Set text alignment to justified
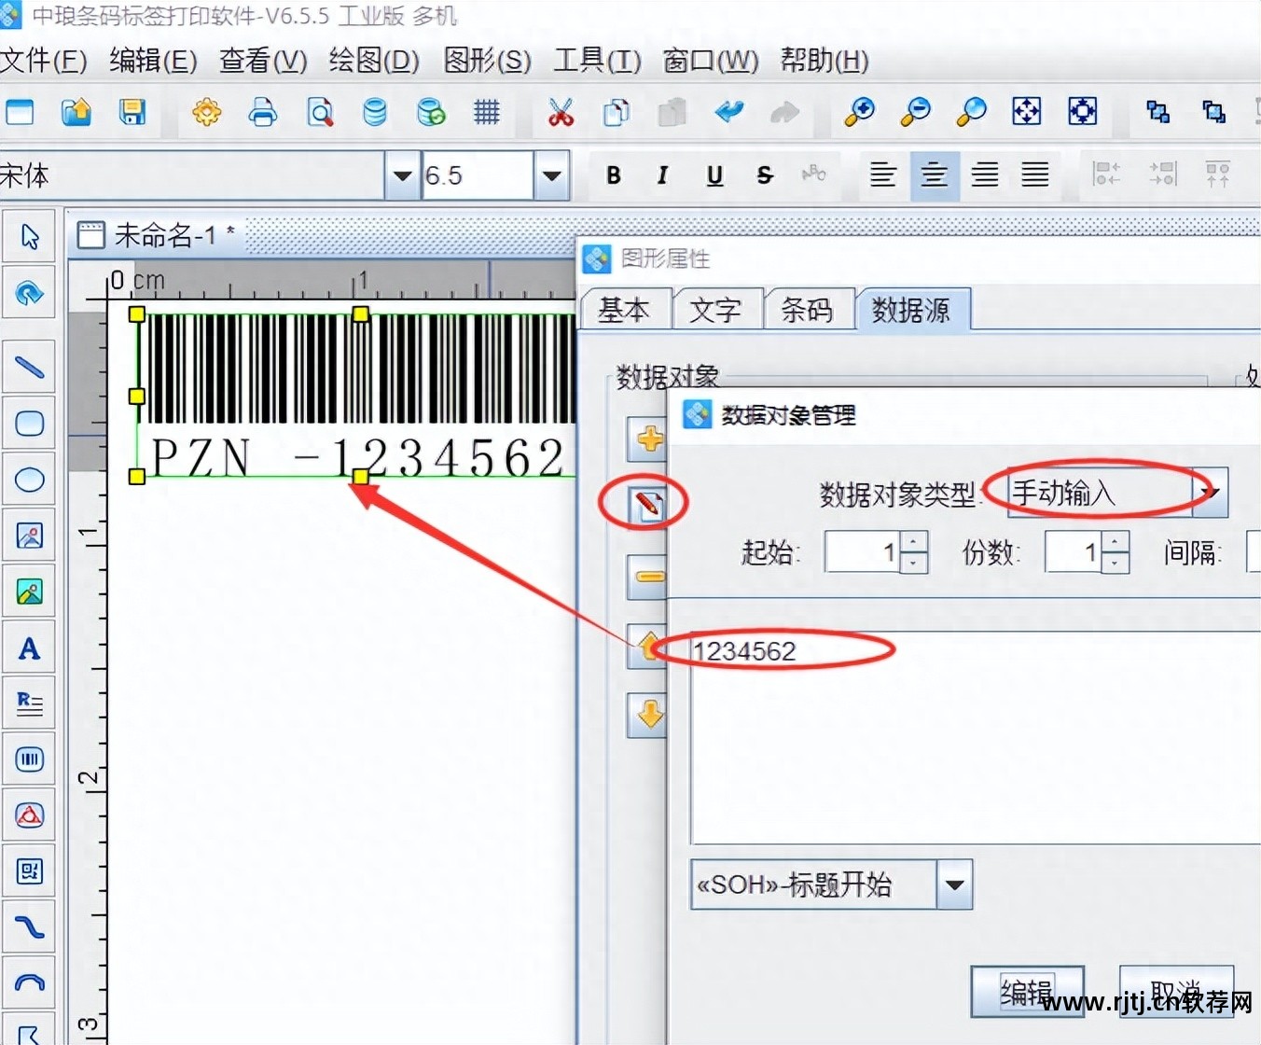 [x=1035, y=174]
